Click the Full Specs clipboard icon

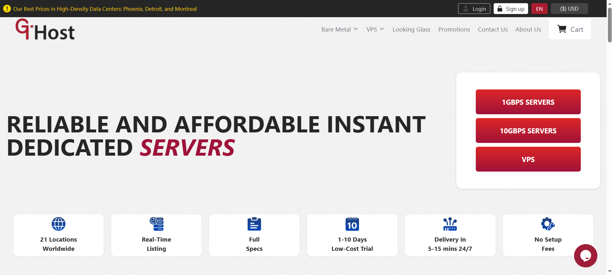click(254, 224)
